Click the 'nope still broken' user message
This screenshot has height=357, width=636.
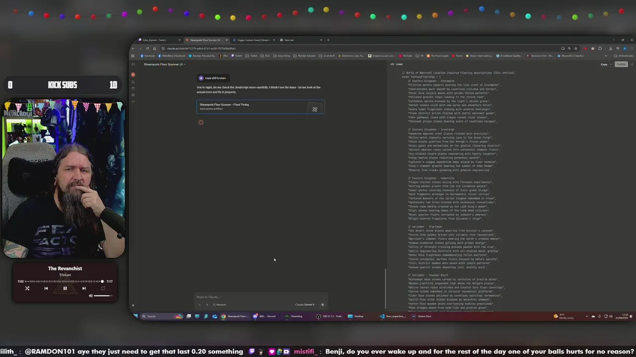212,78
